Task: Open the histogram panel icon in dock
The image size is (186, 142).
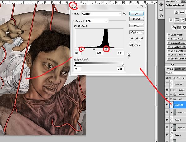Action: (x=161, y=10)
